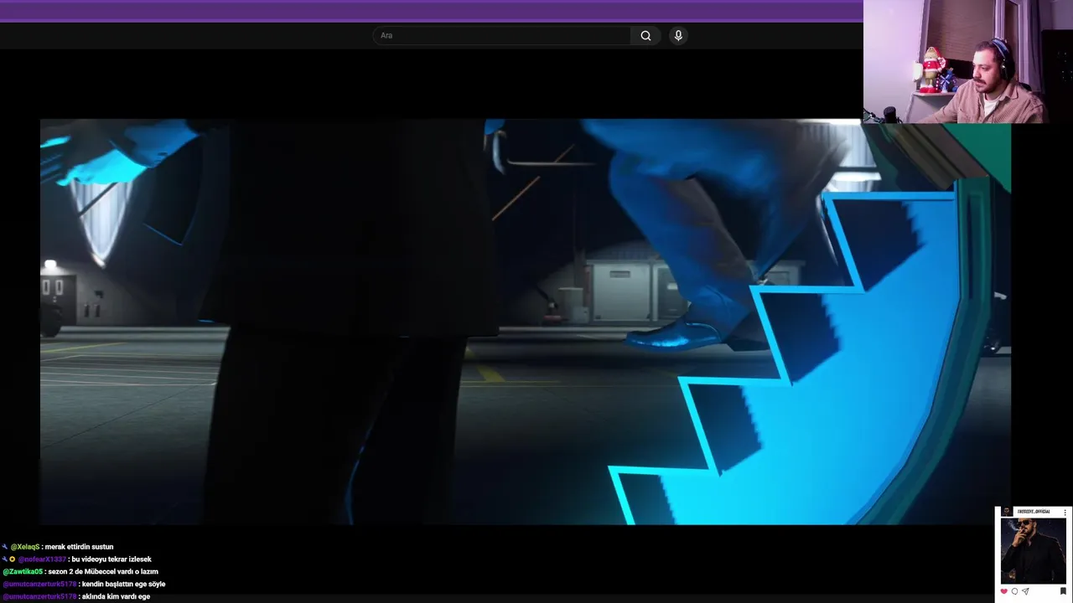Click chat message "kendin başlattın ege söyle"

[124, 585]
